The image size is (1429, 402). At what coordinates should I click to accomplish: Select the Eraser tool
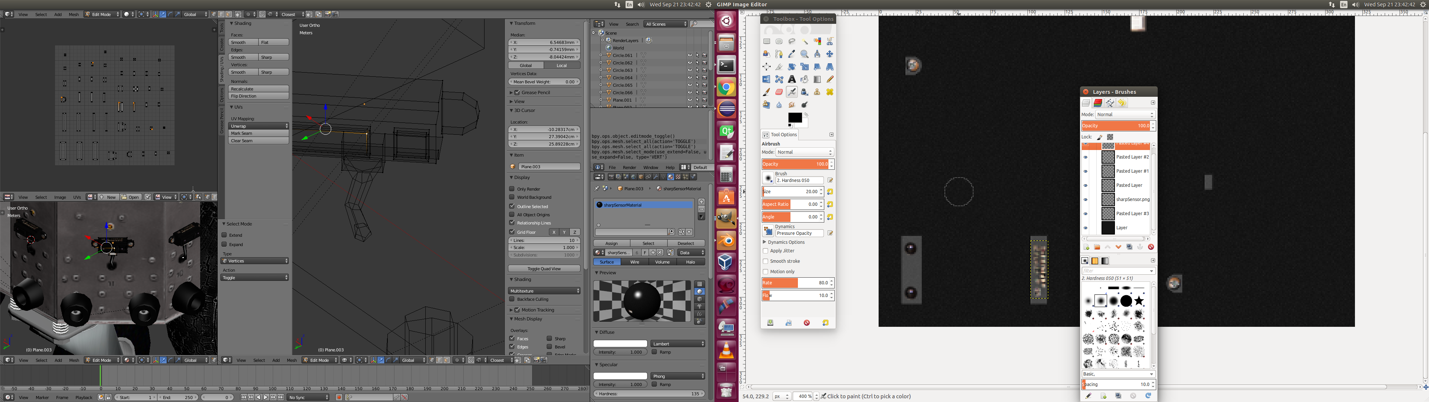[779, 92]
